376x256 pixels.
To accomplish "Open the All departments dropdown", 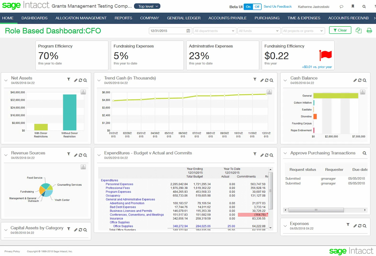I will coord(214,31).
